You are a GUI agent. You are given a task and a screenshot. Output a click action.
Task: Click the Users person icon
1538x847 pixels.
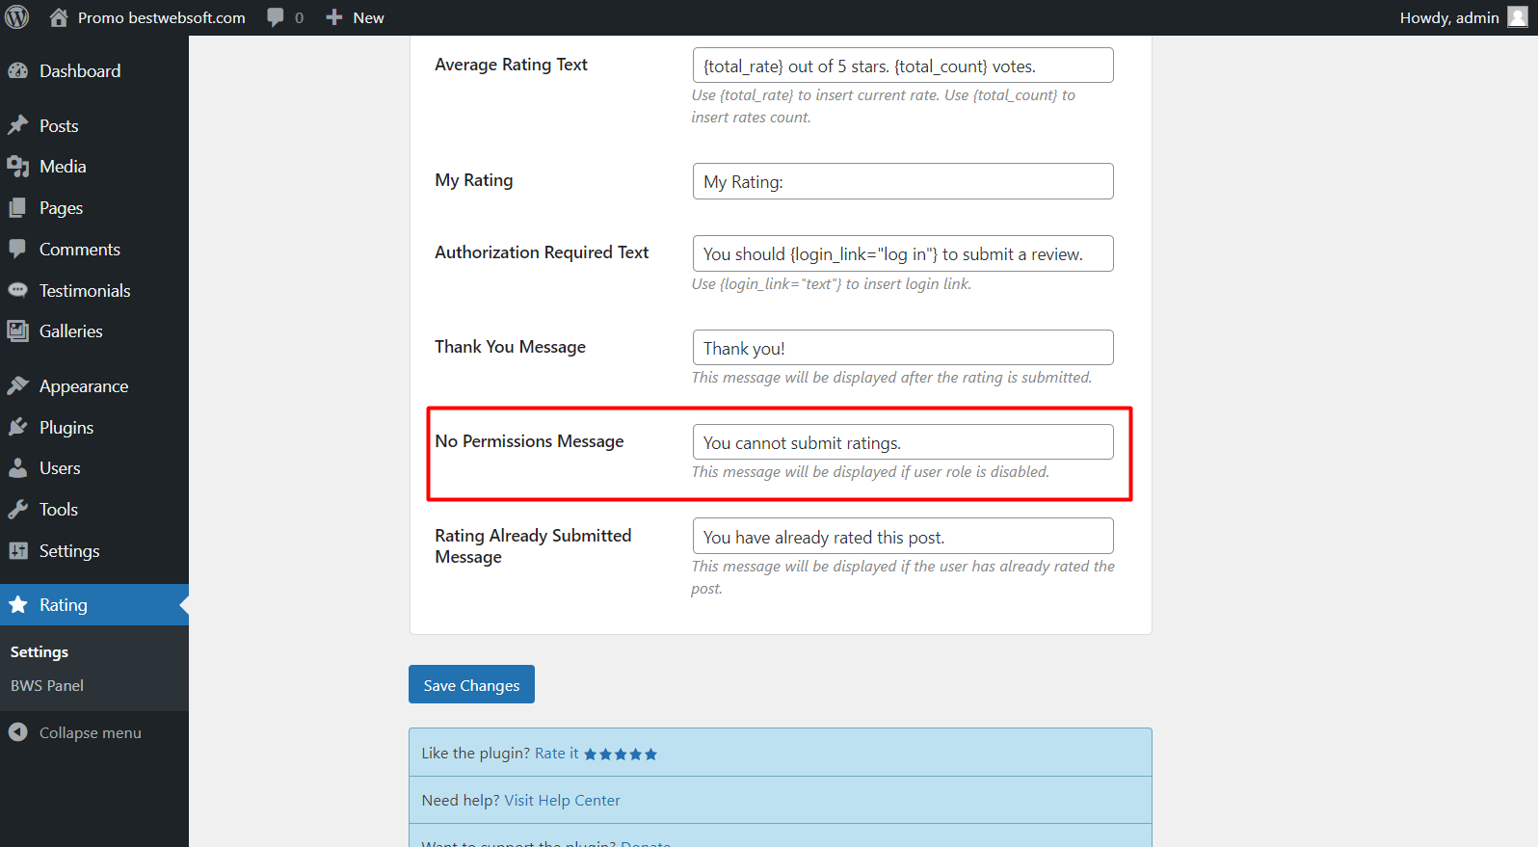point(18,468)
